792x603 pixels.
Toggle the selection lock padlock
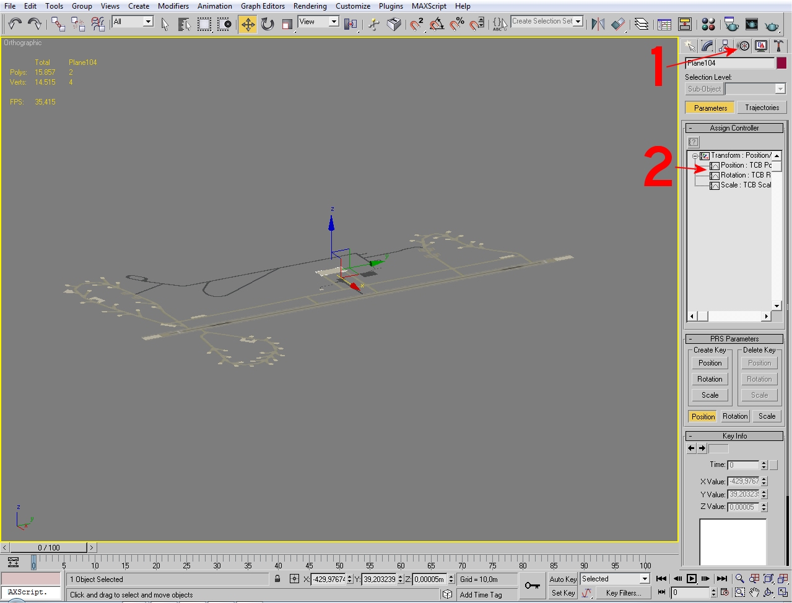(x=277, y=579)
